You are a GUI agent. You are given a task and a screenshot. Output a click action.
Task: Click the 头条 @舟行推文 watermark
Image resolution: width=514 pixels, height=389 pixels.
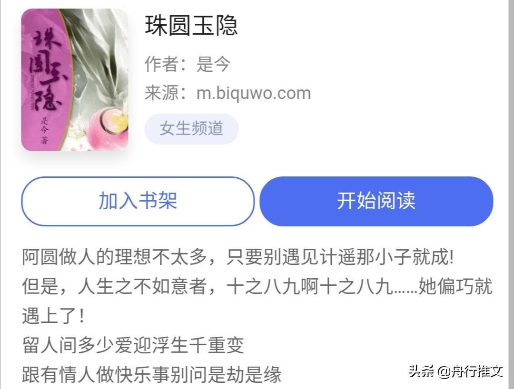click(455, 372)
